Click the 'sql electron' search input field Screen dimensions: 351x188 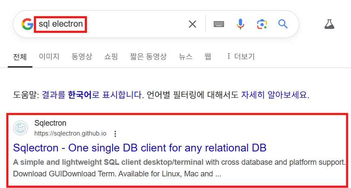(x=112, y=24)
